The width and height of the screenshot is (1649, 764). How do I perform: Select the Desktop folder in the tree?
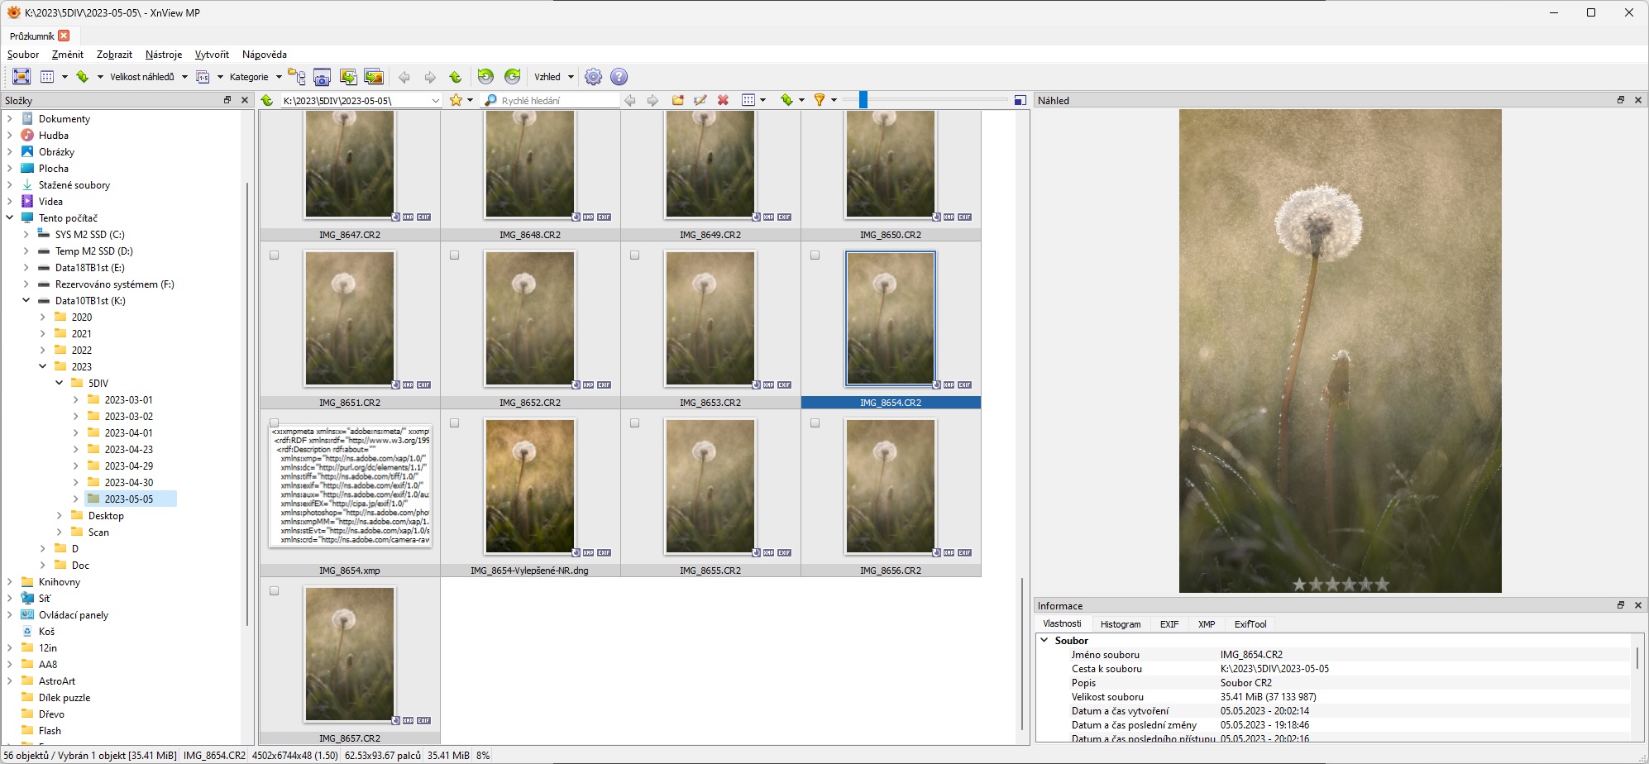[106, 516]
